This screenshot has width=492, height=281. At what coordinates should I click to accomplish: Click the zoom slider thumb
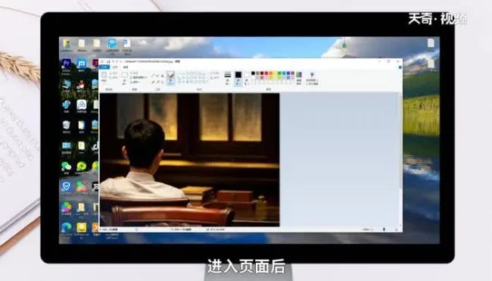point(384,229)
